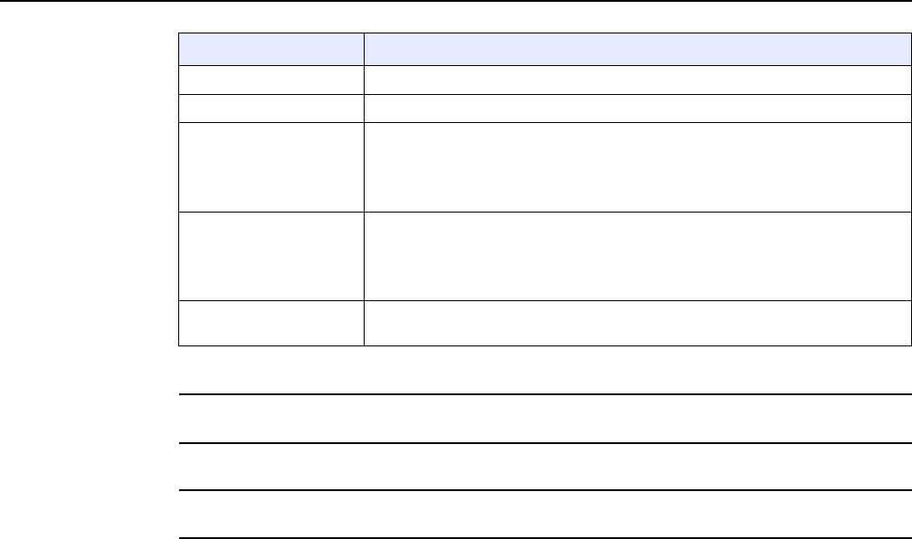Screen dimensions: 912x539
Task: Click the top page horizontal rule
Action: (x=456, y=1)
